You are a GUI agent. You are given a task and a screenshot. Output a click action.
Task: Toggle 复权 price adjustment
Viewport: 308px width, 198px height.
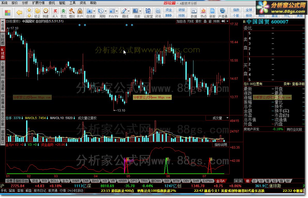point(198,21)
